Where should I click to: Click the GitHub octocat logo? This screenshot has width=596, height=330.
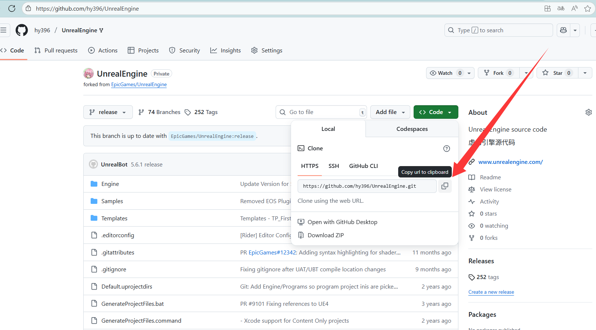click(22, 30)
